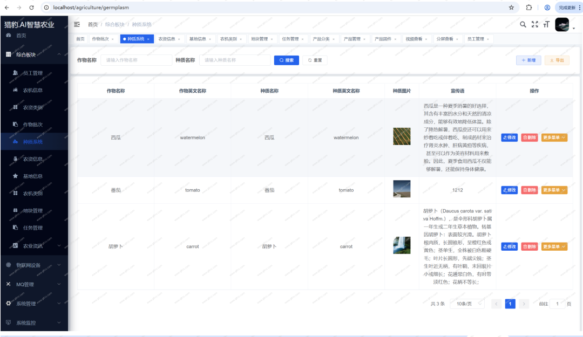Select 种质系统 in the sidebar
The height and width of the screenshot is (337, 583).
tap(34, 142)
